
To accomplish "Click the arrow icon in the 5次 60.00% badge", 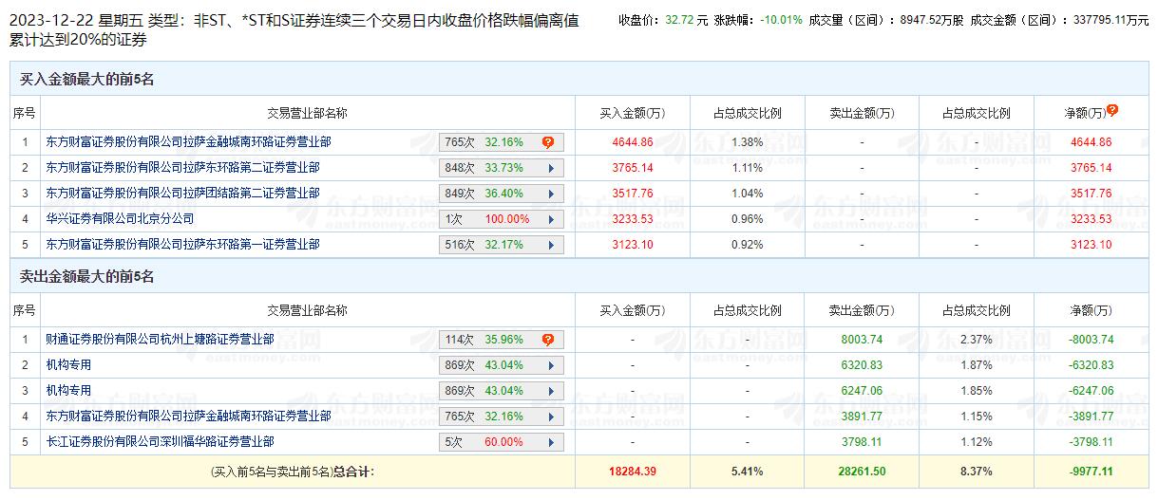I will click(550, 442).
